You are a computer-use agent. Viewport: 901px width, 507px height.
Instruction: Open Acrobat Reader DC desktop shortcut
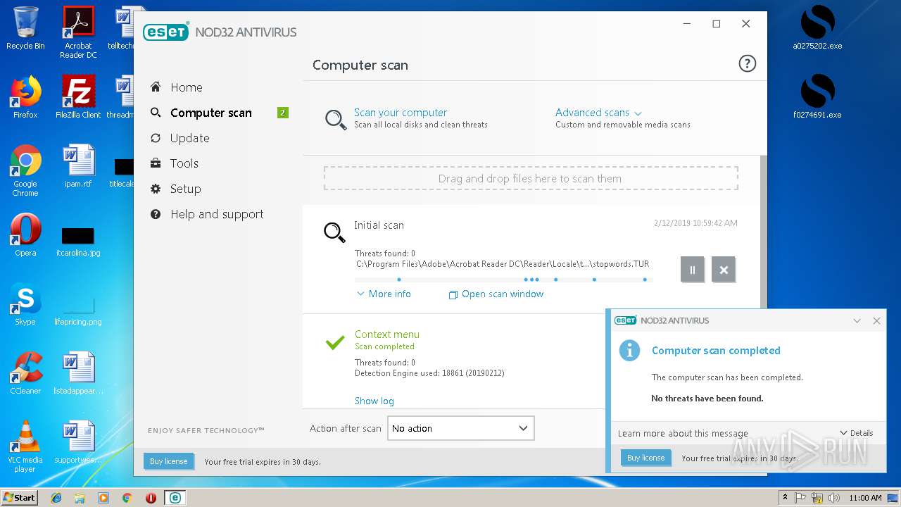coord(78,32)
